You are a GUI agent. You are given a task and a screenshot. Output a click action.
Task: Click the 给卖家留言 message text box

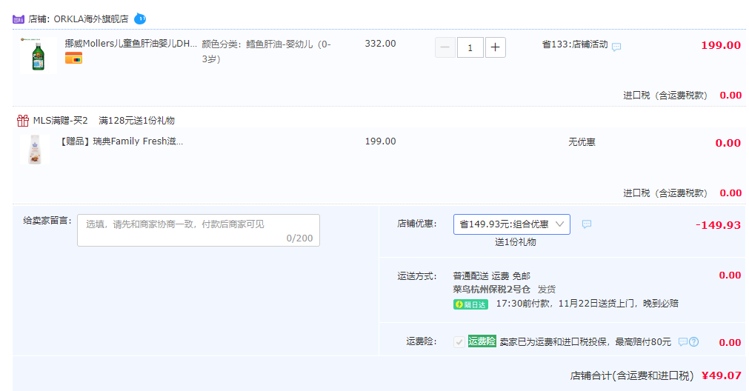(x=199, y=230)
